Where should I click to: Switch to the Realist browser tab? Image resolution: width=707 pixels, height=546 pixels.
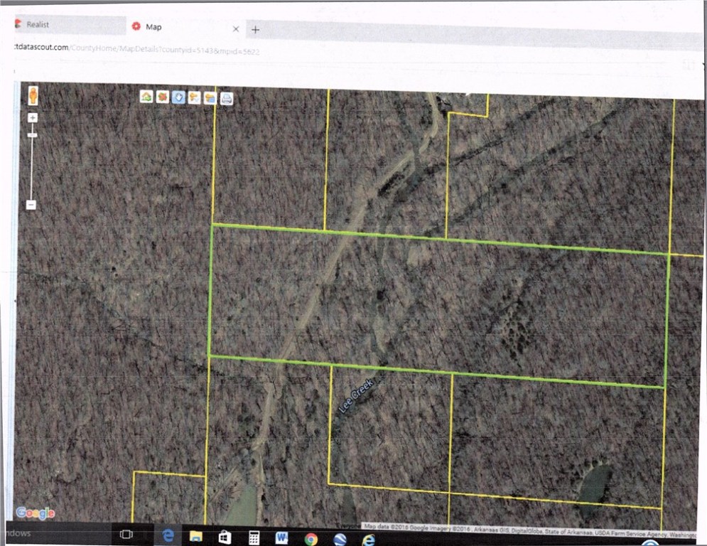tap(70, 25)
